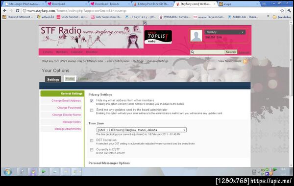Click the browser address bar

(x=150, y=11)
